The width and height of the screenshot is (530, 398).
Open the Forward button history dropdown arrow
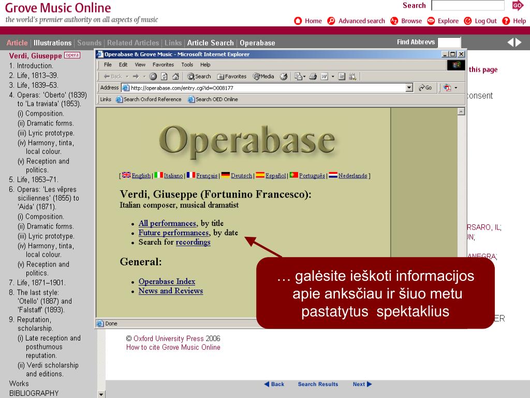(x=144, y=77)
